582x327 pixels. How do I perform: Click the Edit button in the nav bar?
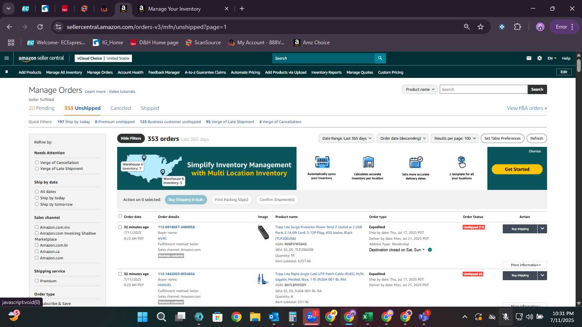(564, 72)
